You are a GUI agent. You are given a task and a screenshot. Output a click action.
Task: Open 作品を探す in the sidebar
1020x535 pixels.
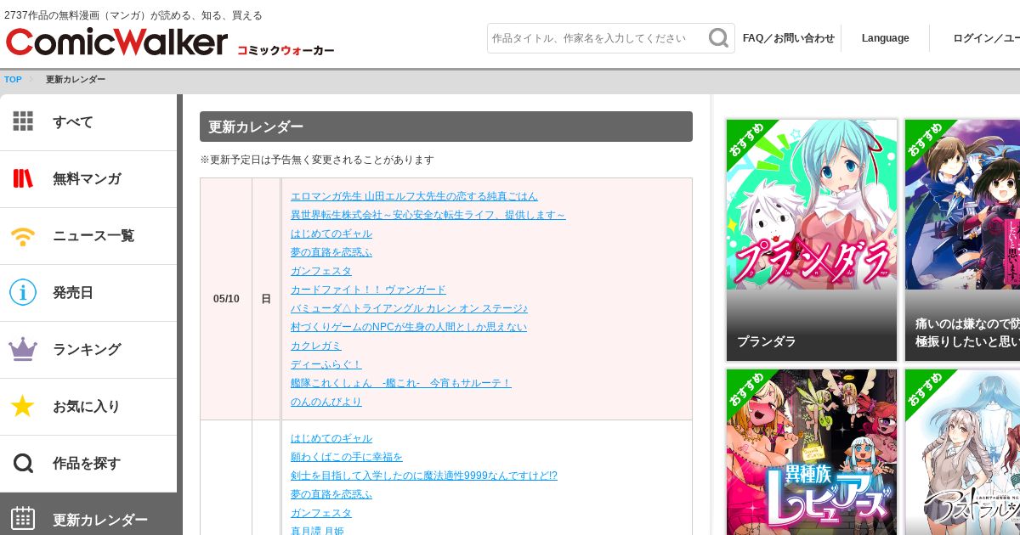point(88,464)
